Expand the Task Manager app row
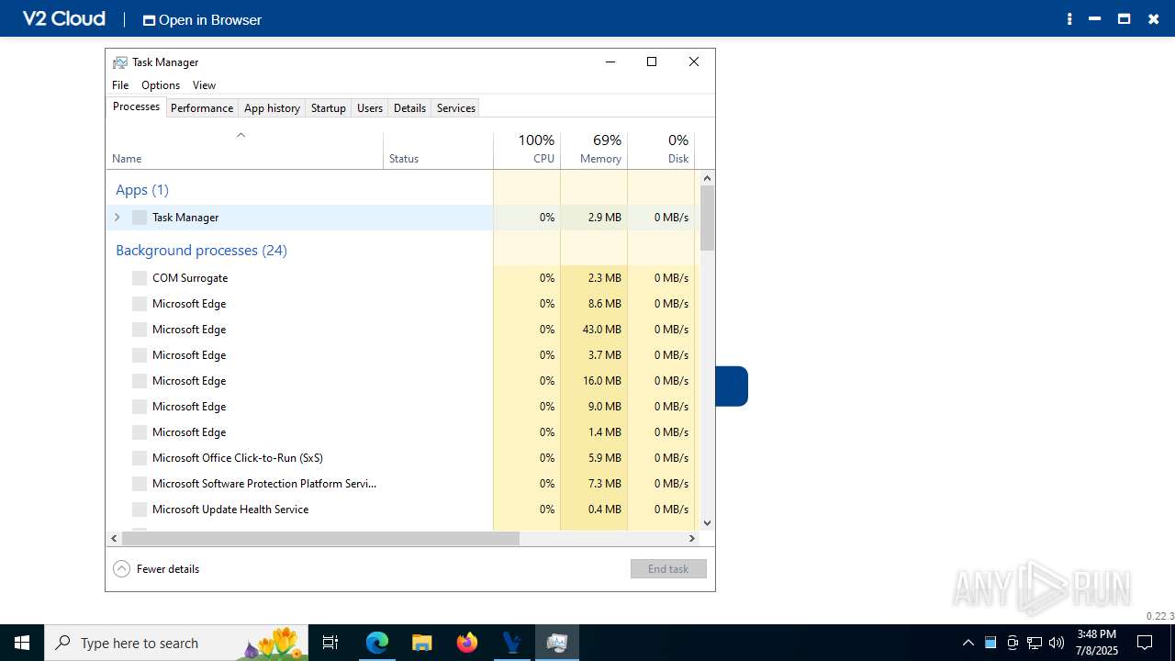Screen dimensions: 1175x661 tap(117, 218)
